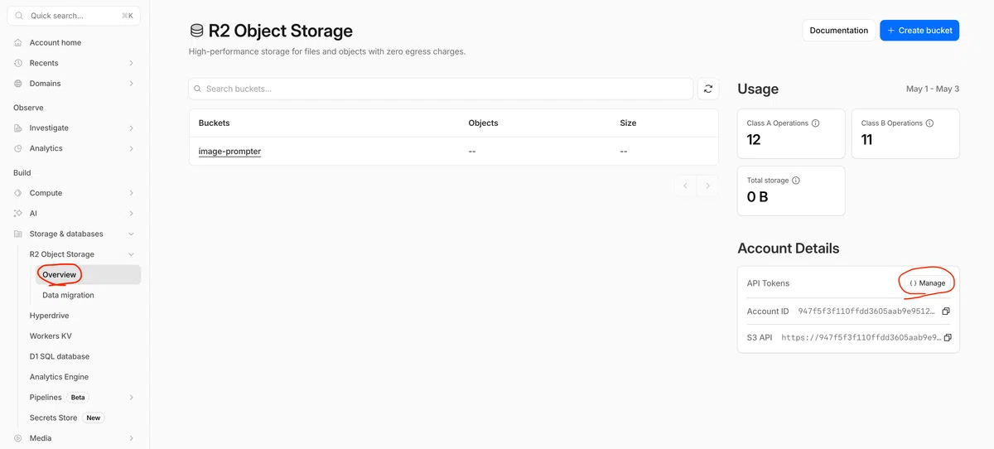Show info for Total storage
The height and width of the screenshot is (449, 994).
[796, 181]
